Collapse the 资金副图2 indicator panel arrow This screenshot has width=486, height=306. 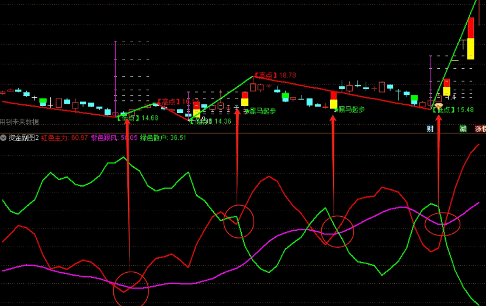pos(3,138)
